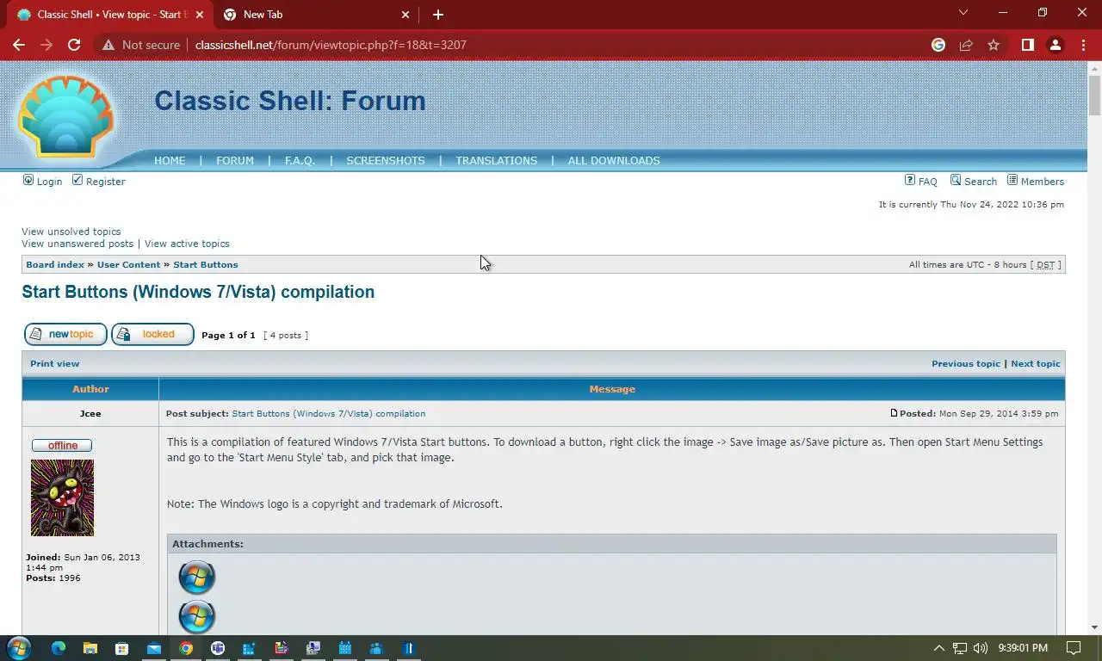Open Chrome's three-dot menu

(x=1083, y=45)
